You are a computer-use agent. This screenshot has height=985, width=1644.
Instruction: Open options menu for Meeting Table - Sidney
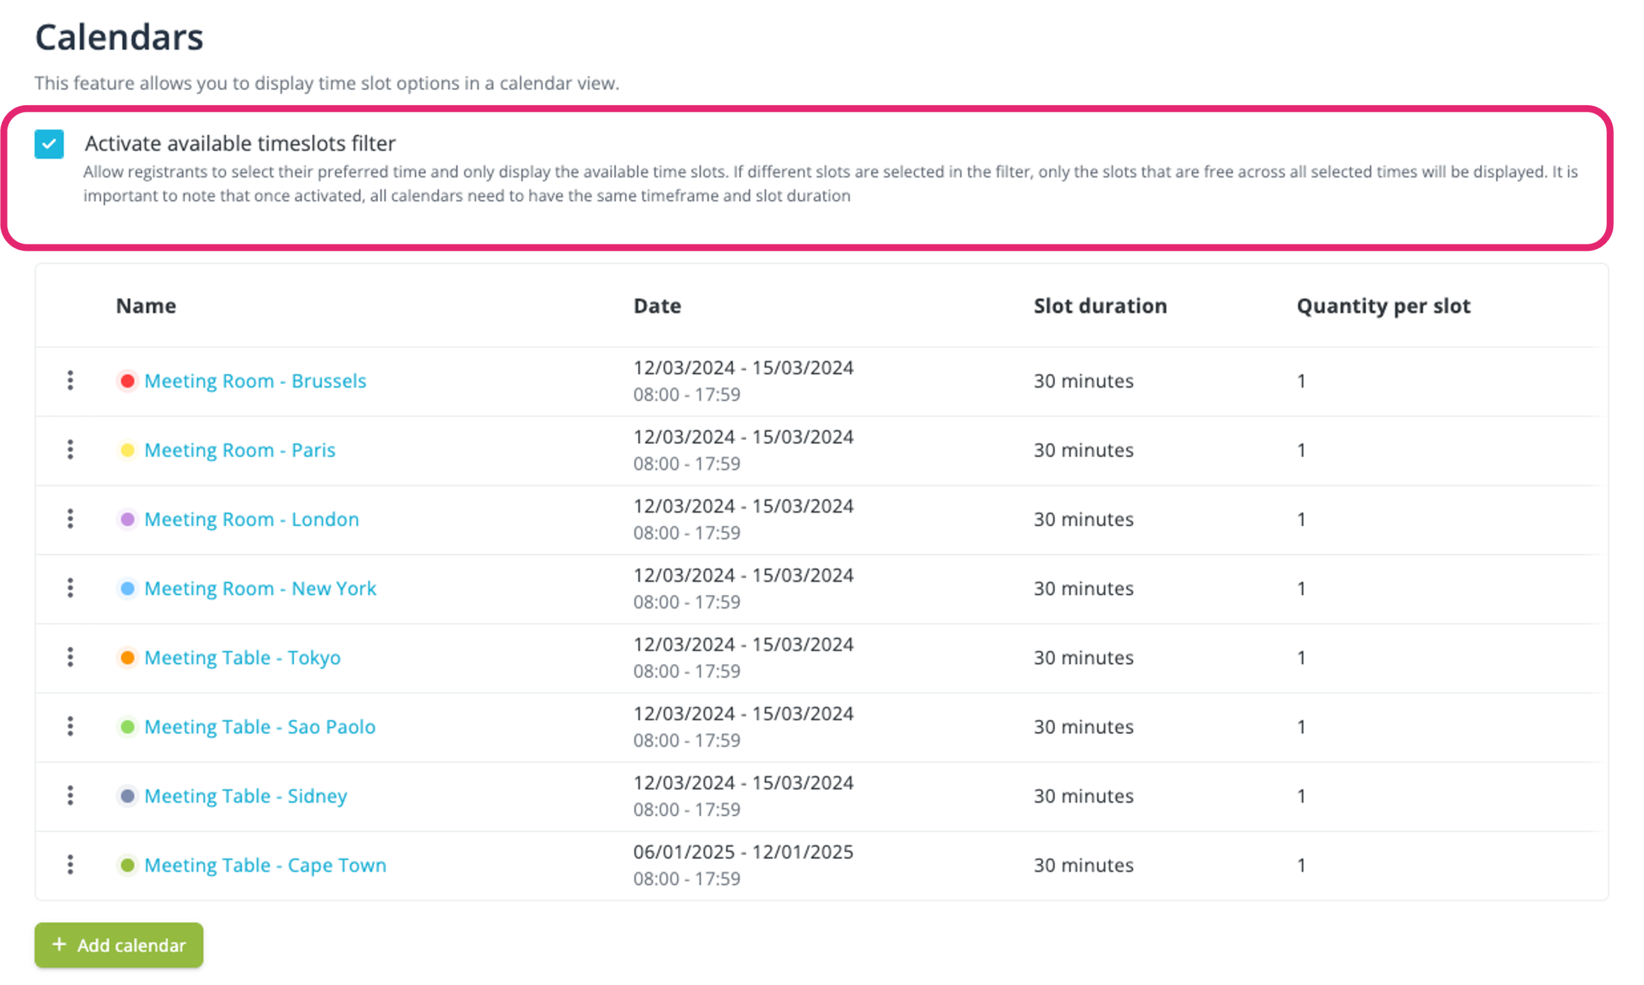[70, 796]
